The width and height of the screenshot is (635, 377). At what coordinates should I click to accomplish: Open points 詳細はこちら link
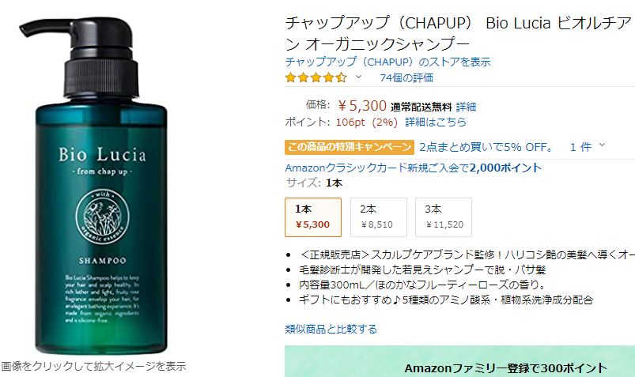(x=436, y=122)
